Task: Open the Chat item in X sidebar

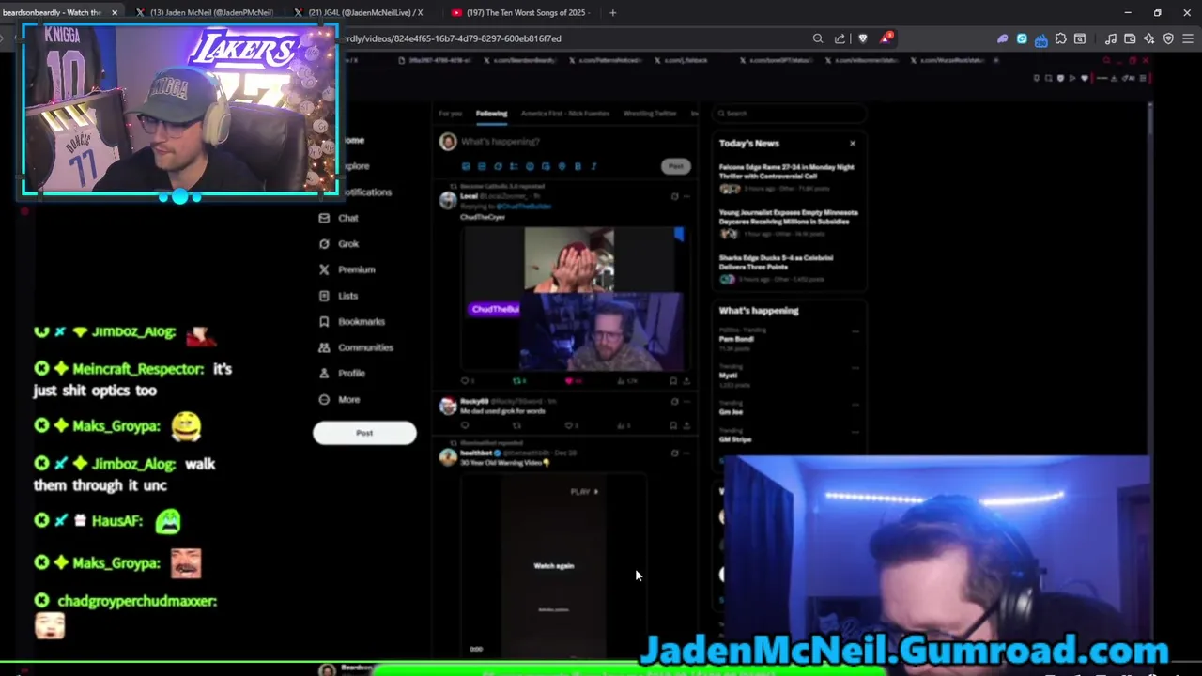Action: [338, 218]
